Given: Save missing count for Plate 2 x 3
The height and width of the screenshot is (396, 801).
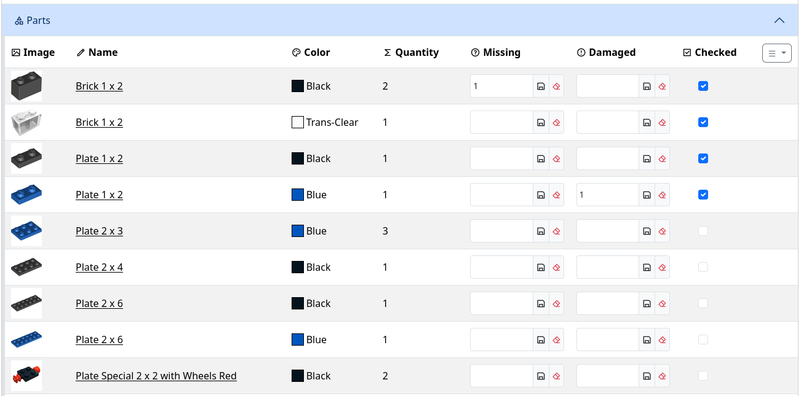Looking at the screenshot, I should (x=541, y=231).
